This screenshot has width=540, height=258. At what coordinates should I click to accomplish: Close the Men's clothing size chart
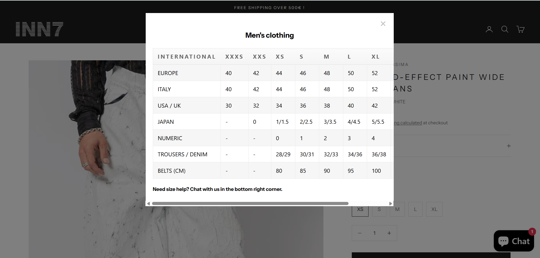click(x=383, y=24)
